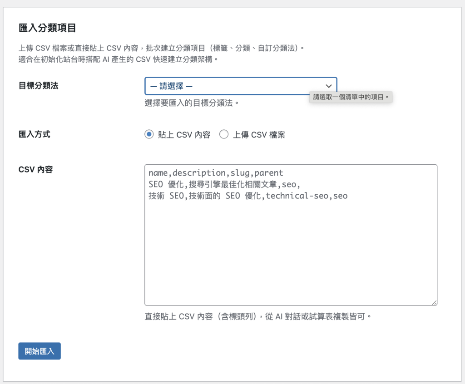Click the 目標分類法 field label
Viewport: 465px width, 384px height.
39,85
